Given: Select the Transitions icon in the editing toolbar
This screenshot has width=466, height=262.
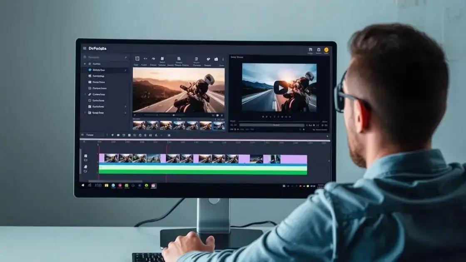Looking at the screenshot, I should coord(179,59).
